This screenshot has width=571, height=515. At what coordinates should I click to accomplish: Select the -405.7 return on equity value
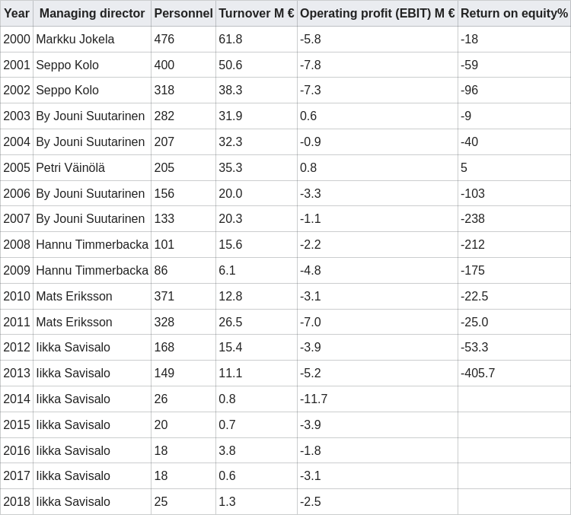pos(478,374)
